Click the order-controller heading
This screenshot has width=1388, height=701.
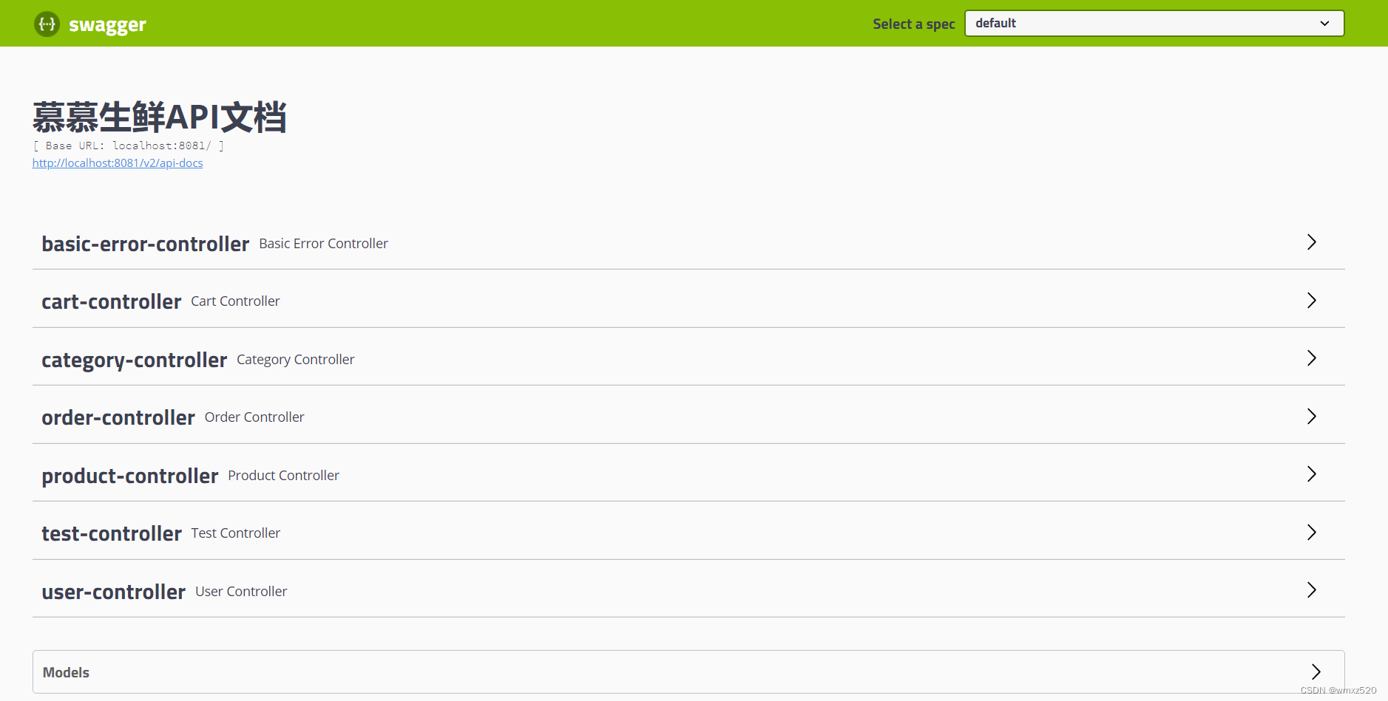tap(118, 417)
